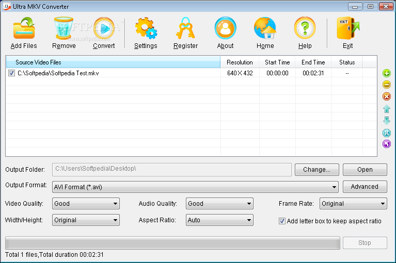Open the Video Quality dropdown

coord(86,204)
